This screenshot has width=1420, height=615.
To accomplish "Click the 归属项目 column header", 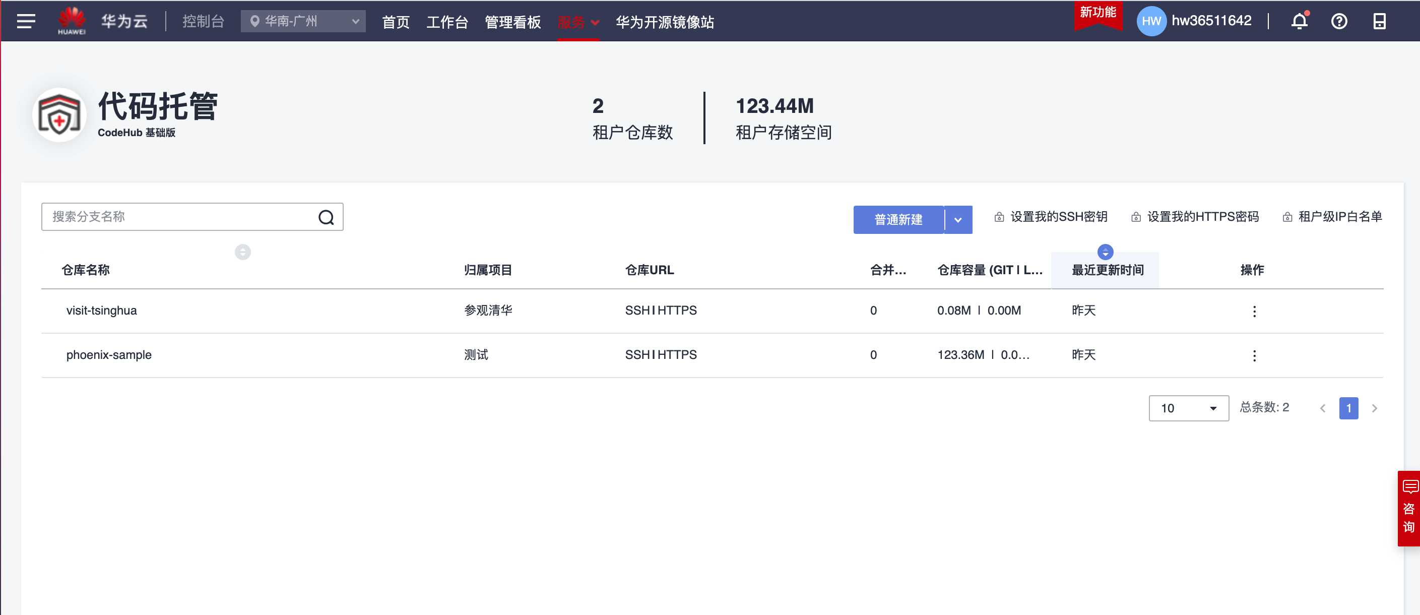I will pyautogui.click(x=488, y=270).
